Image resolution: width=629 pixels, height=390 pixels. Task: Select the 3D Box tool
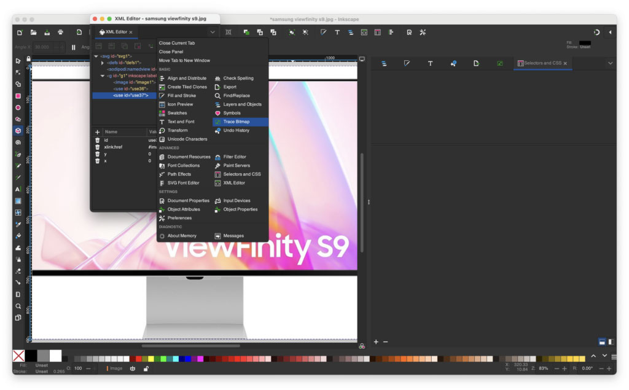coord(18,131)
